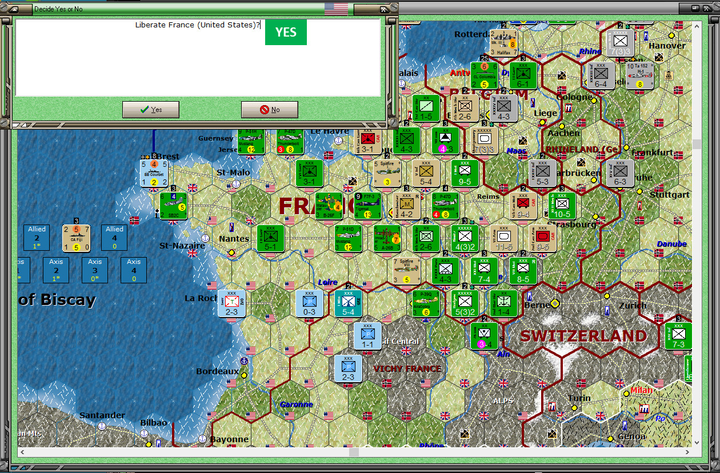Select the 10-5 mechanized corps near Strasbourg

(x=562, y=206)
